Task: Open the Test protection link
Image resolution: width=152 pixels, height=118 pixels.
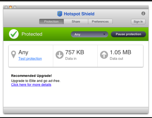Action: (30, 59)
